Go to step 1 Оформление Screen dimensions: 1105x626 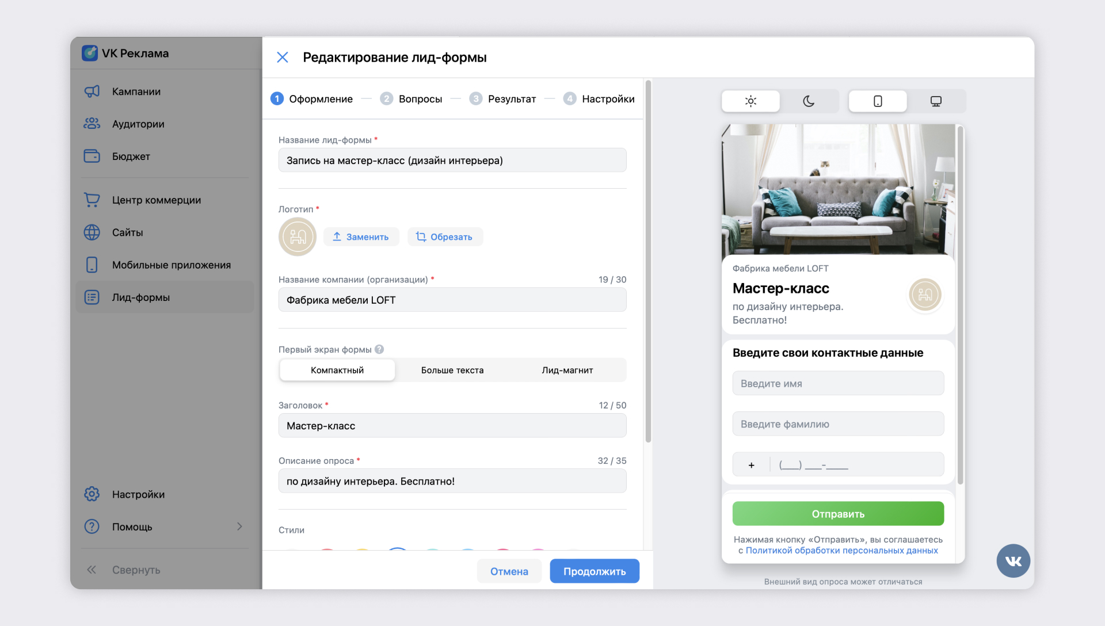311,99
